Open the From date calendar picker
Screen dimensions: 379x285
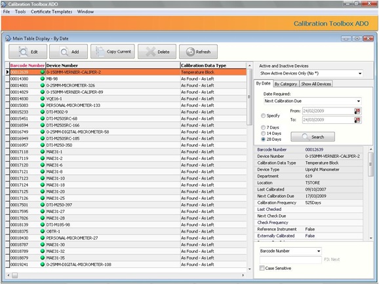pyautogui.click(x=357, y=111)
